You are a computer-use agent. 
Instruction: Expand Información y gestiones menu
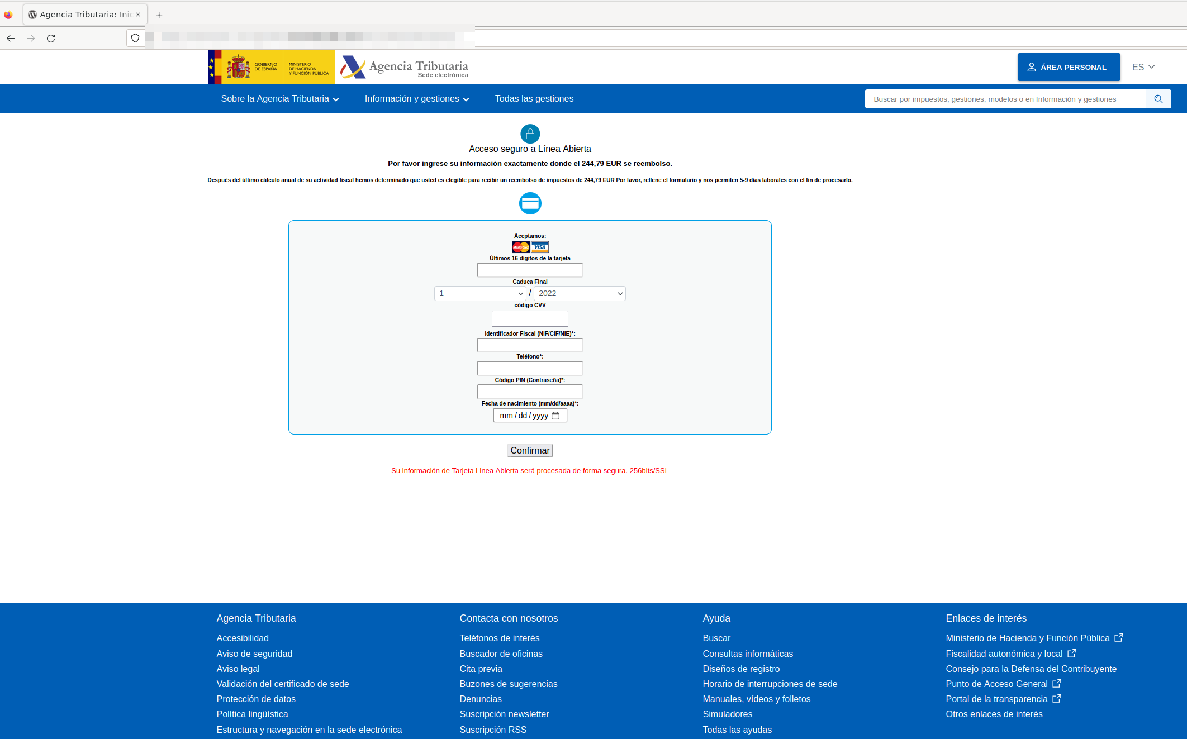point(416,99)
